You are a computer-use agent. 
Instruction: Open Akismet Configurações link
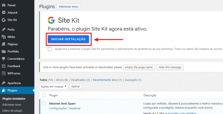[58, 108]
